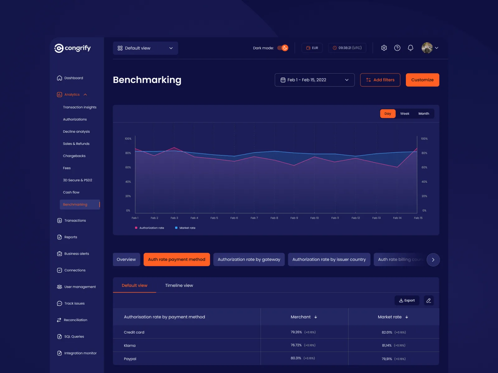Select Month granularity
Viewport: 498px width, 373px height.
pos(424,113)
